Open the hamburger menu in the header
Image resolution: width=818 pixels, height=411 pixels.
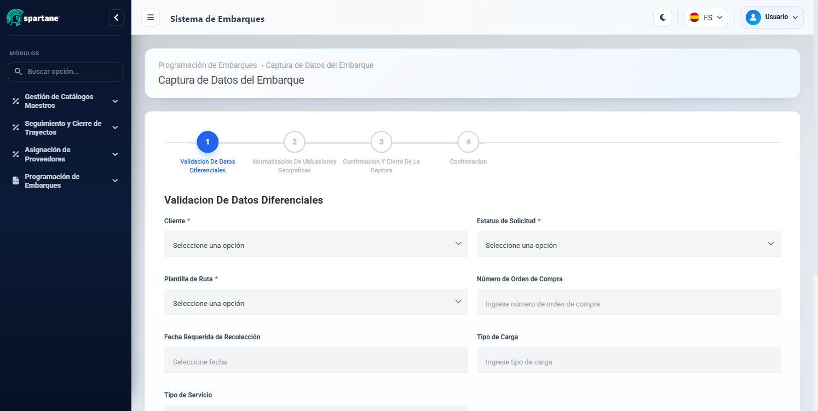151,18
